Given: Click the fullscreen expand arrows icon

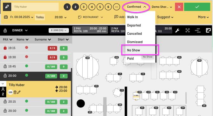Looking at the screenshot, I should pyautogui.click(x=188, y=31).
